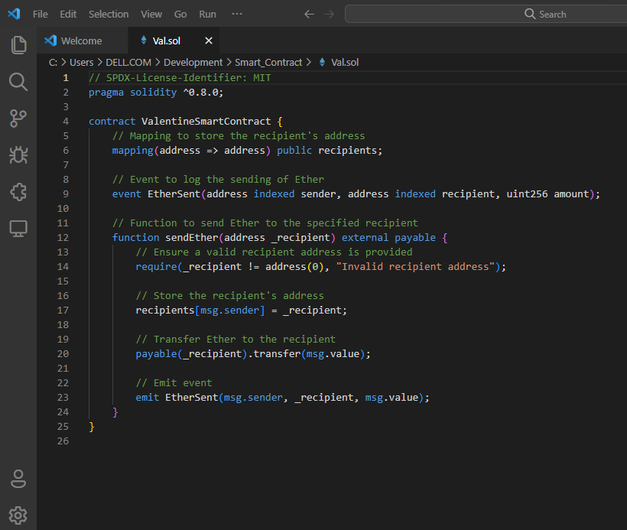Open the Explorer view in activity bar

tap(18, 45)
